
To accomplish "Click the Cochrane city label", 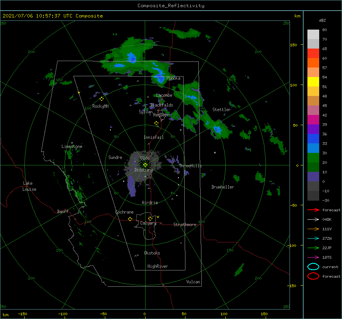I will (124, 212).
